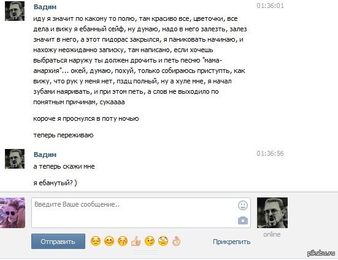
Task: Click Вадим's avatar beside first message
Action: coord(15,11)
